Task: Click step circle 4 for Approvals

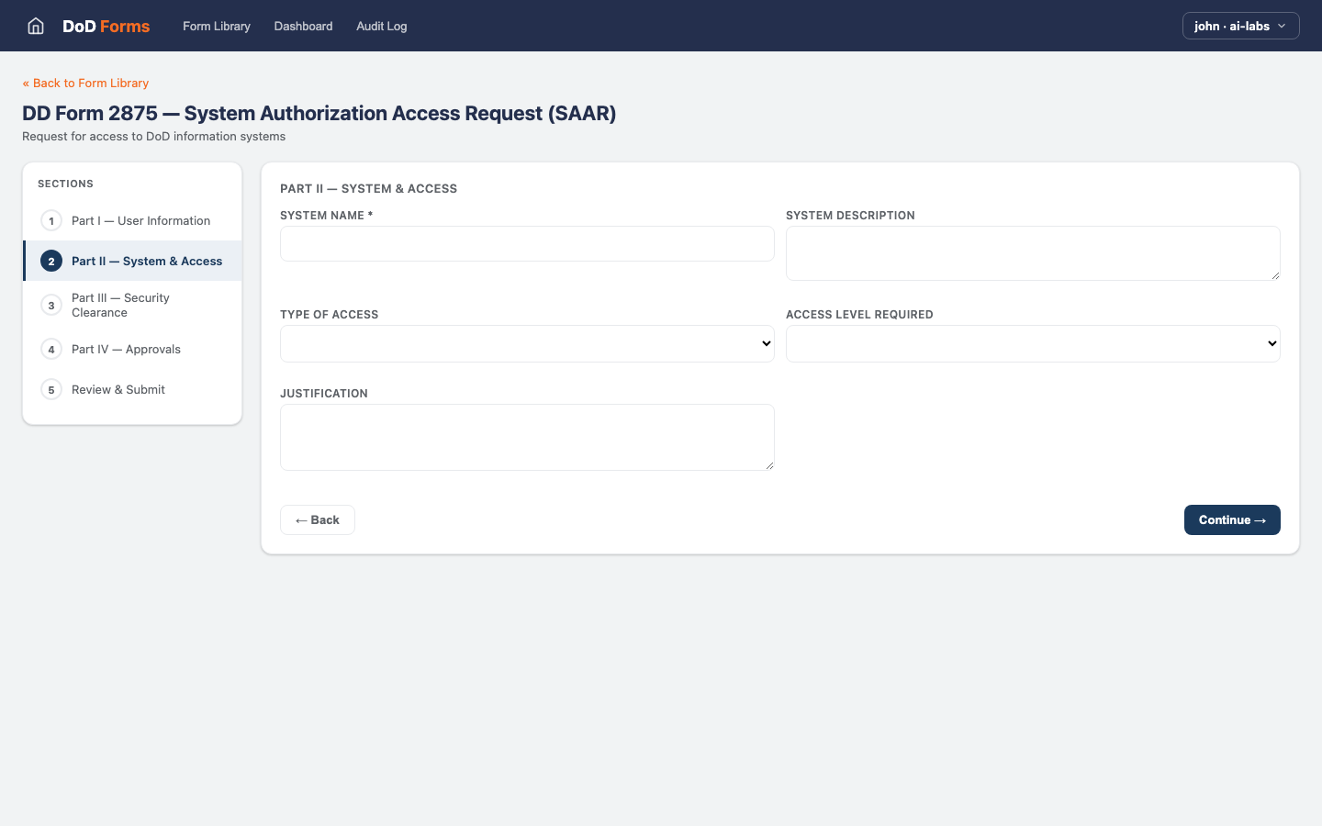Action: pyautogui.click(x=50, y=349)
